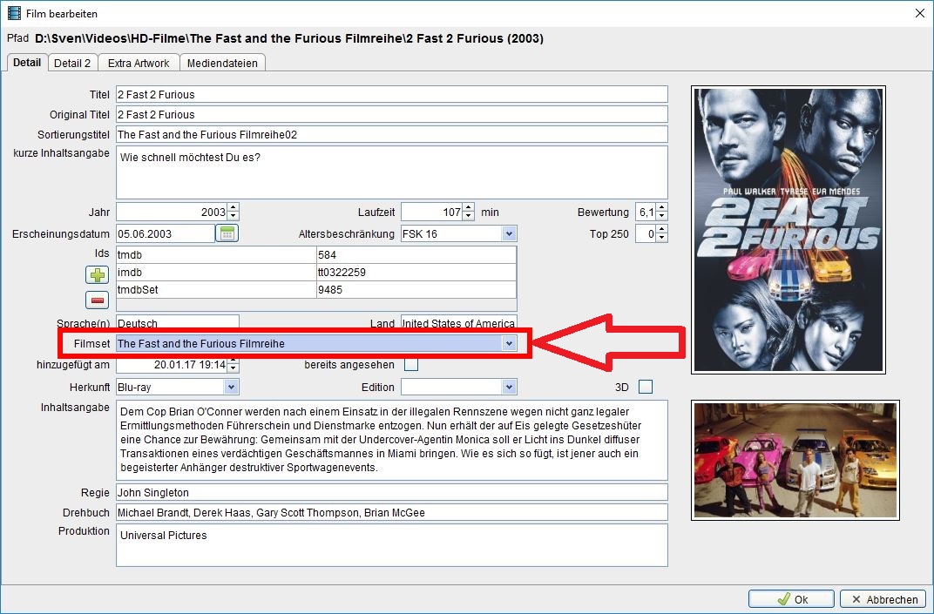
Task: Open the Mediendateien tab
Action: click(x=222, y=63)
